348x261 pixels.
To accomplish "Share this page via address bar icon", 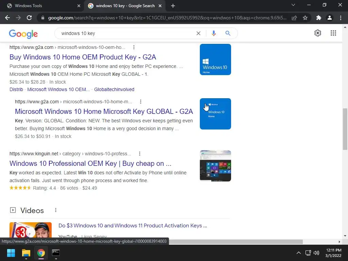I will [x=294, y=18].
